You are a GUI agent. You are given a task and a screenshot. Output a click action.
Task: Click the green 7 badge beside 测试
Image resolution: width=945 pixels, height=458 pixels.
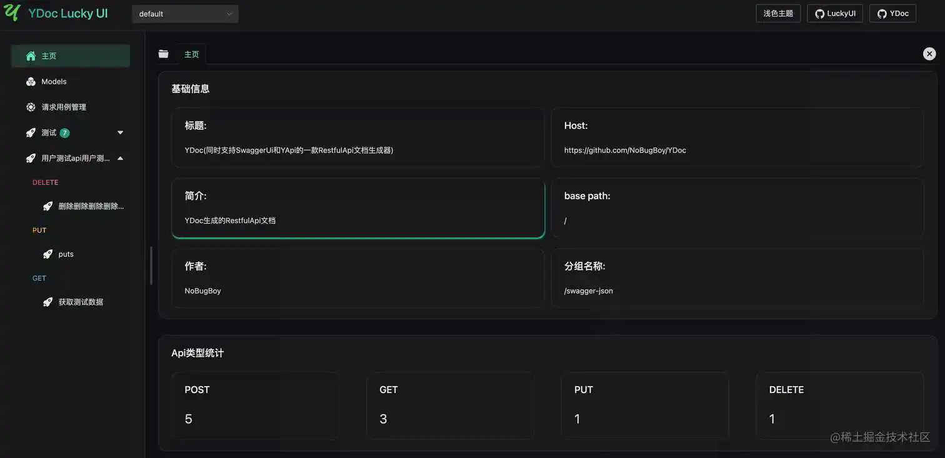[64, 132]
